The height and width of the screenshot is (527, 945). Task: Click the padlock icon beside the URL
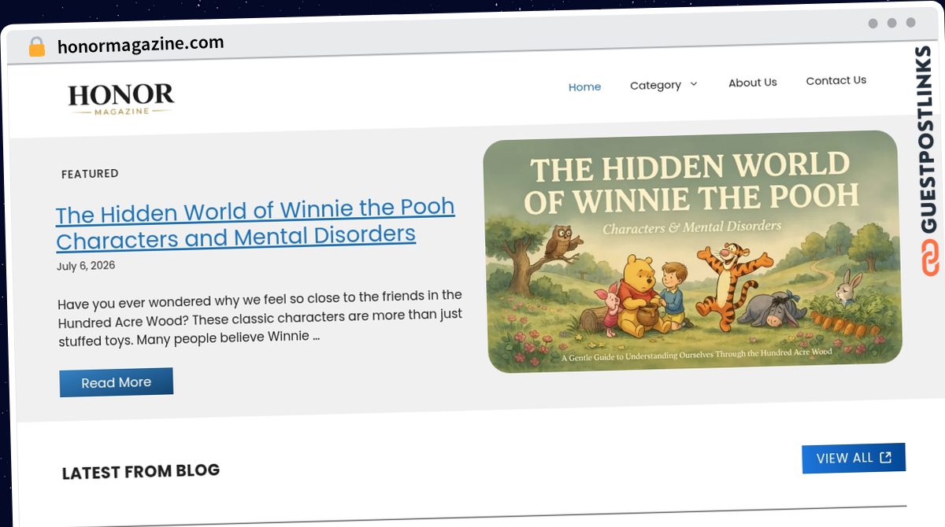36,47
